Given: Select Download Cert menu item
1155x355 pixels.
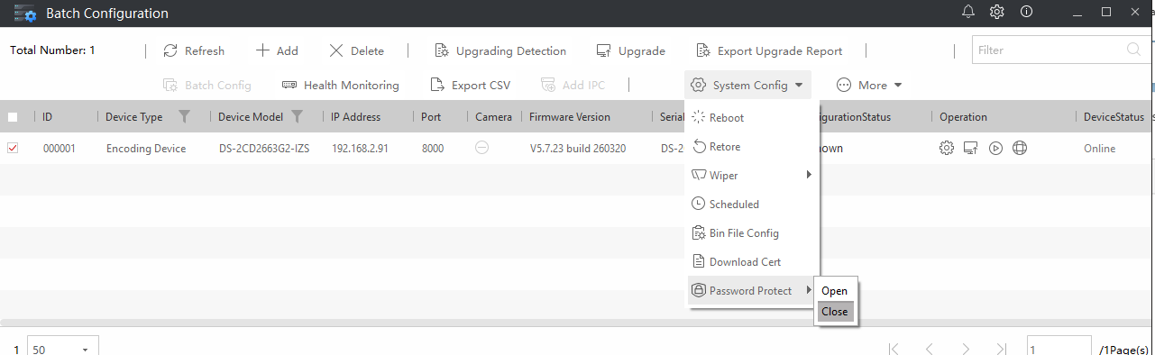Looking at the screenshot, I should (x=752, y=261).
